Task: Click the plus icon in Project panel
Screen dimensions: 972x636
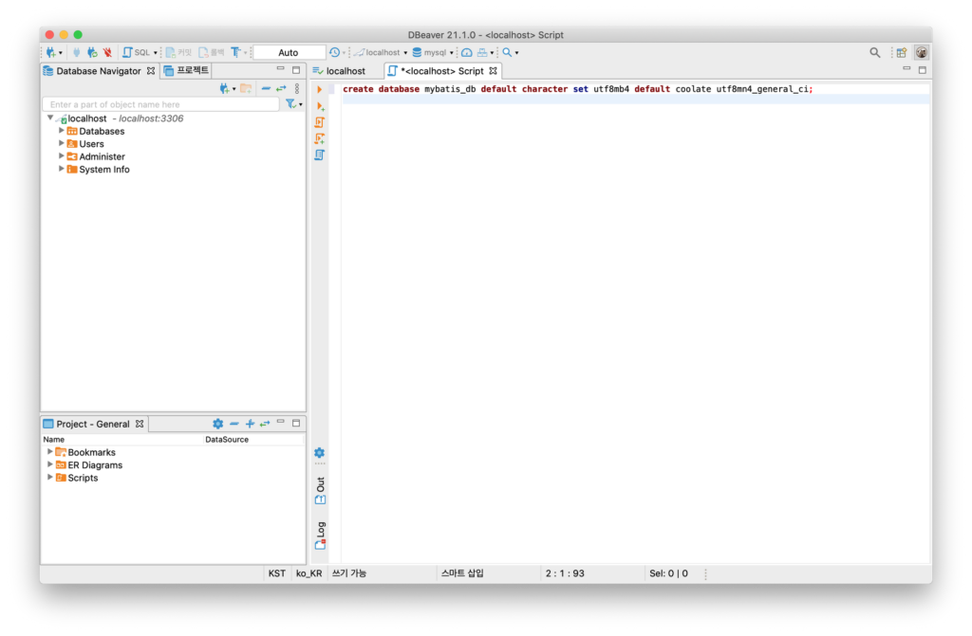Action: click(250, 424)
